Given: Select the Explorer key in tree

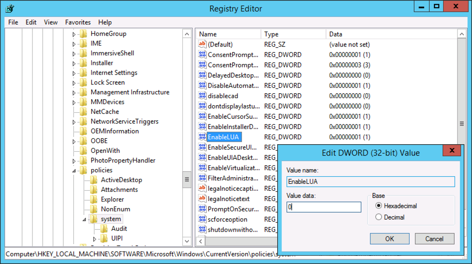Looking at the screenshot, I should (x=112, y=199).
